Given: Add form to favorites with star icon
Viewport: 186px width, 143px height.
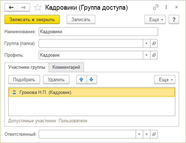Looking at the screenshot, I should 38,8.
